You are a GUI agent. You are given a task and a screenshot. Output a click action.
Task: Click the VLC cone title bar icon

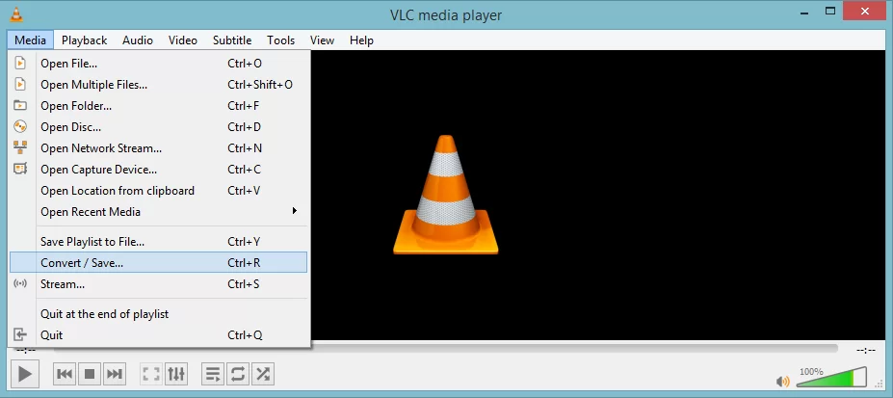(17, 13)
